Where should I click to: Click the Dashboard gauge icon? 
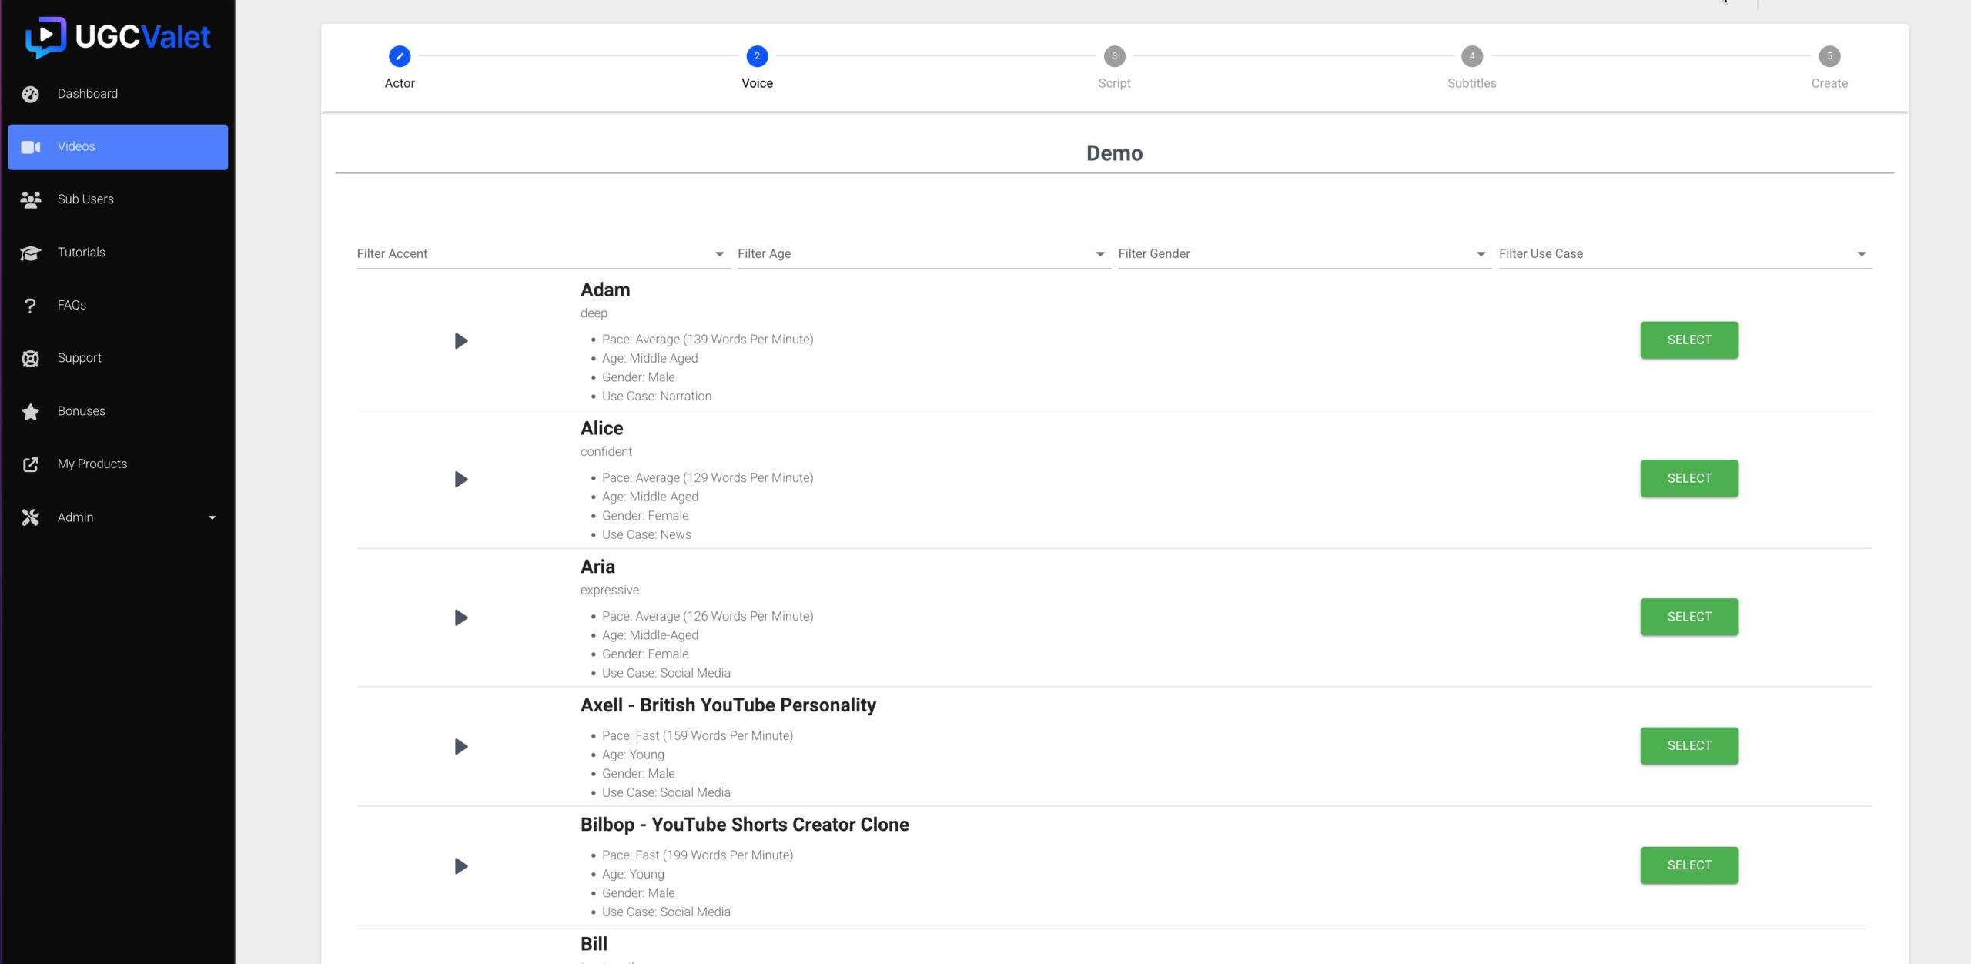point(30,94)
